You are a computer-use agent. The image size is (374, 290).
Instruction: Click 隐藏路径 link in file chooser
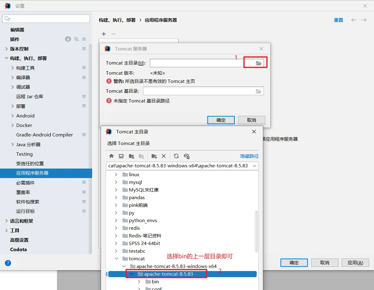coord(249,156)
